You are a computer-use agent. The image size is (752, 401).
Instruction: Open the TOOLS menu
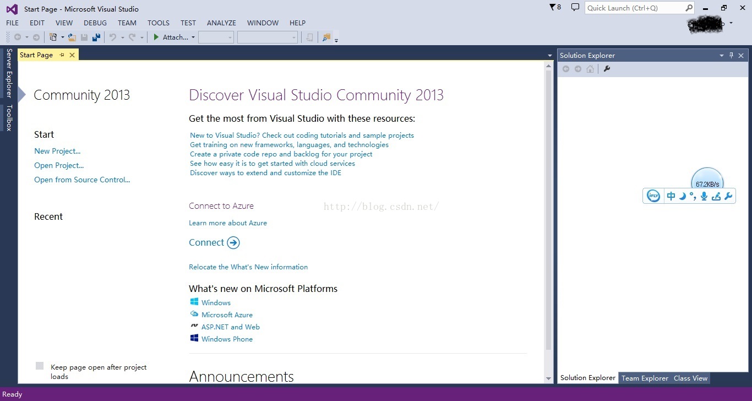(x=159, y=23)
